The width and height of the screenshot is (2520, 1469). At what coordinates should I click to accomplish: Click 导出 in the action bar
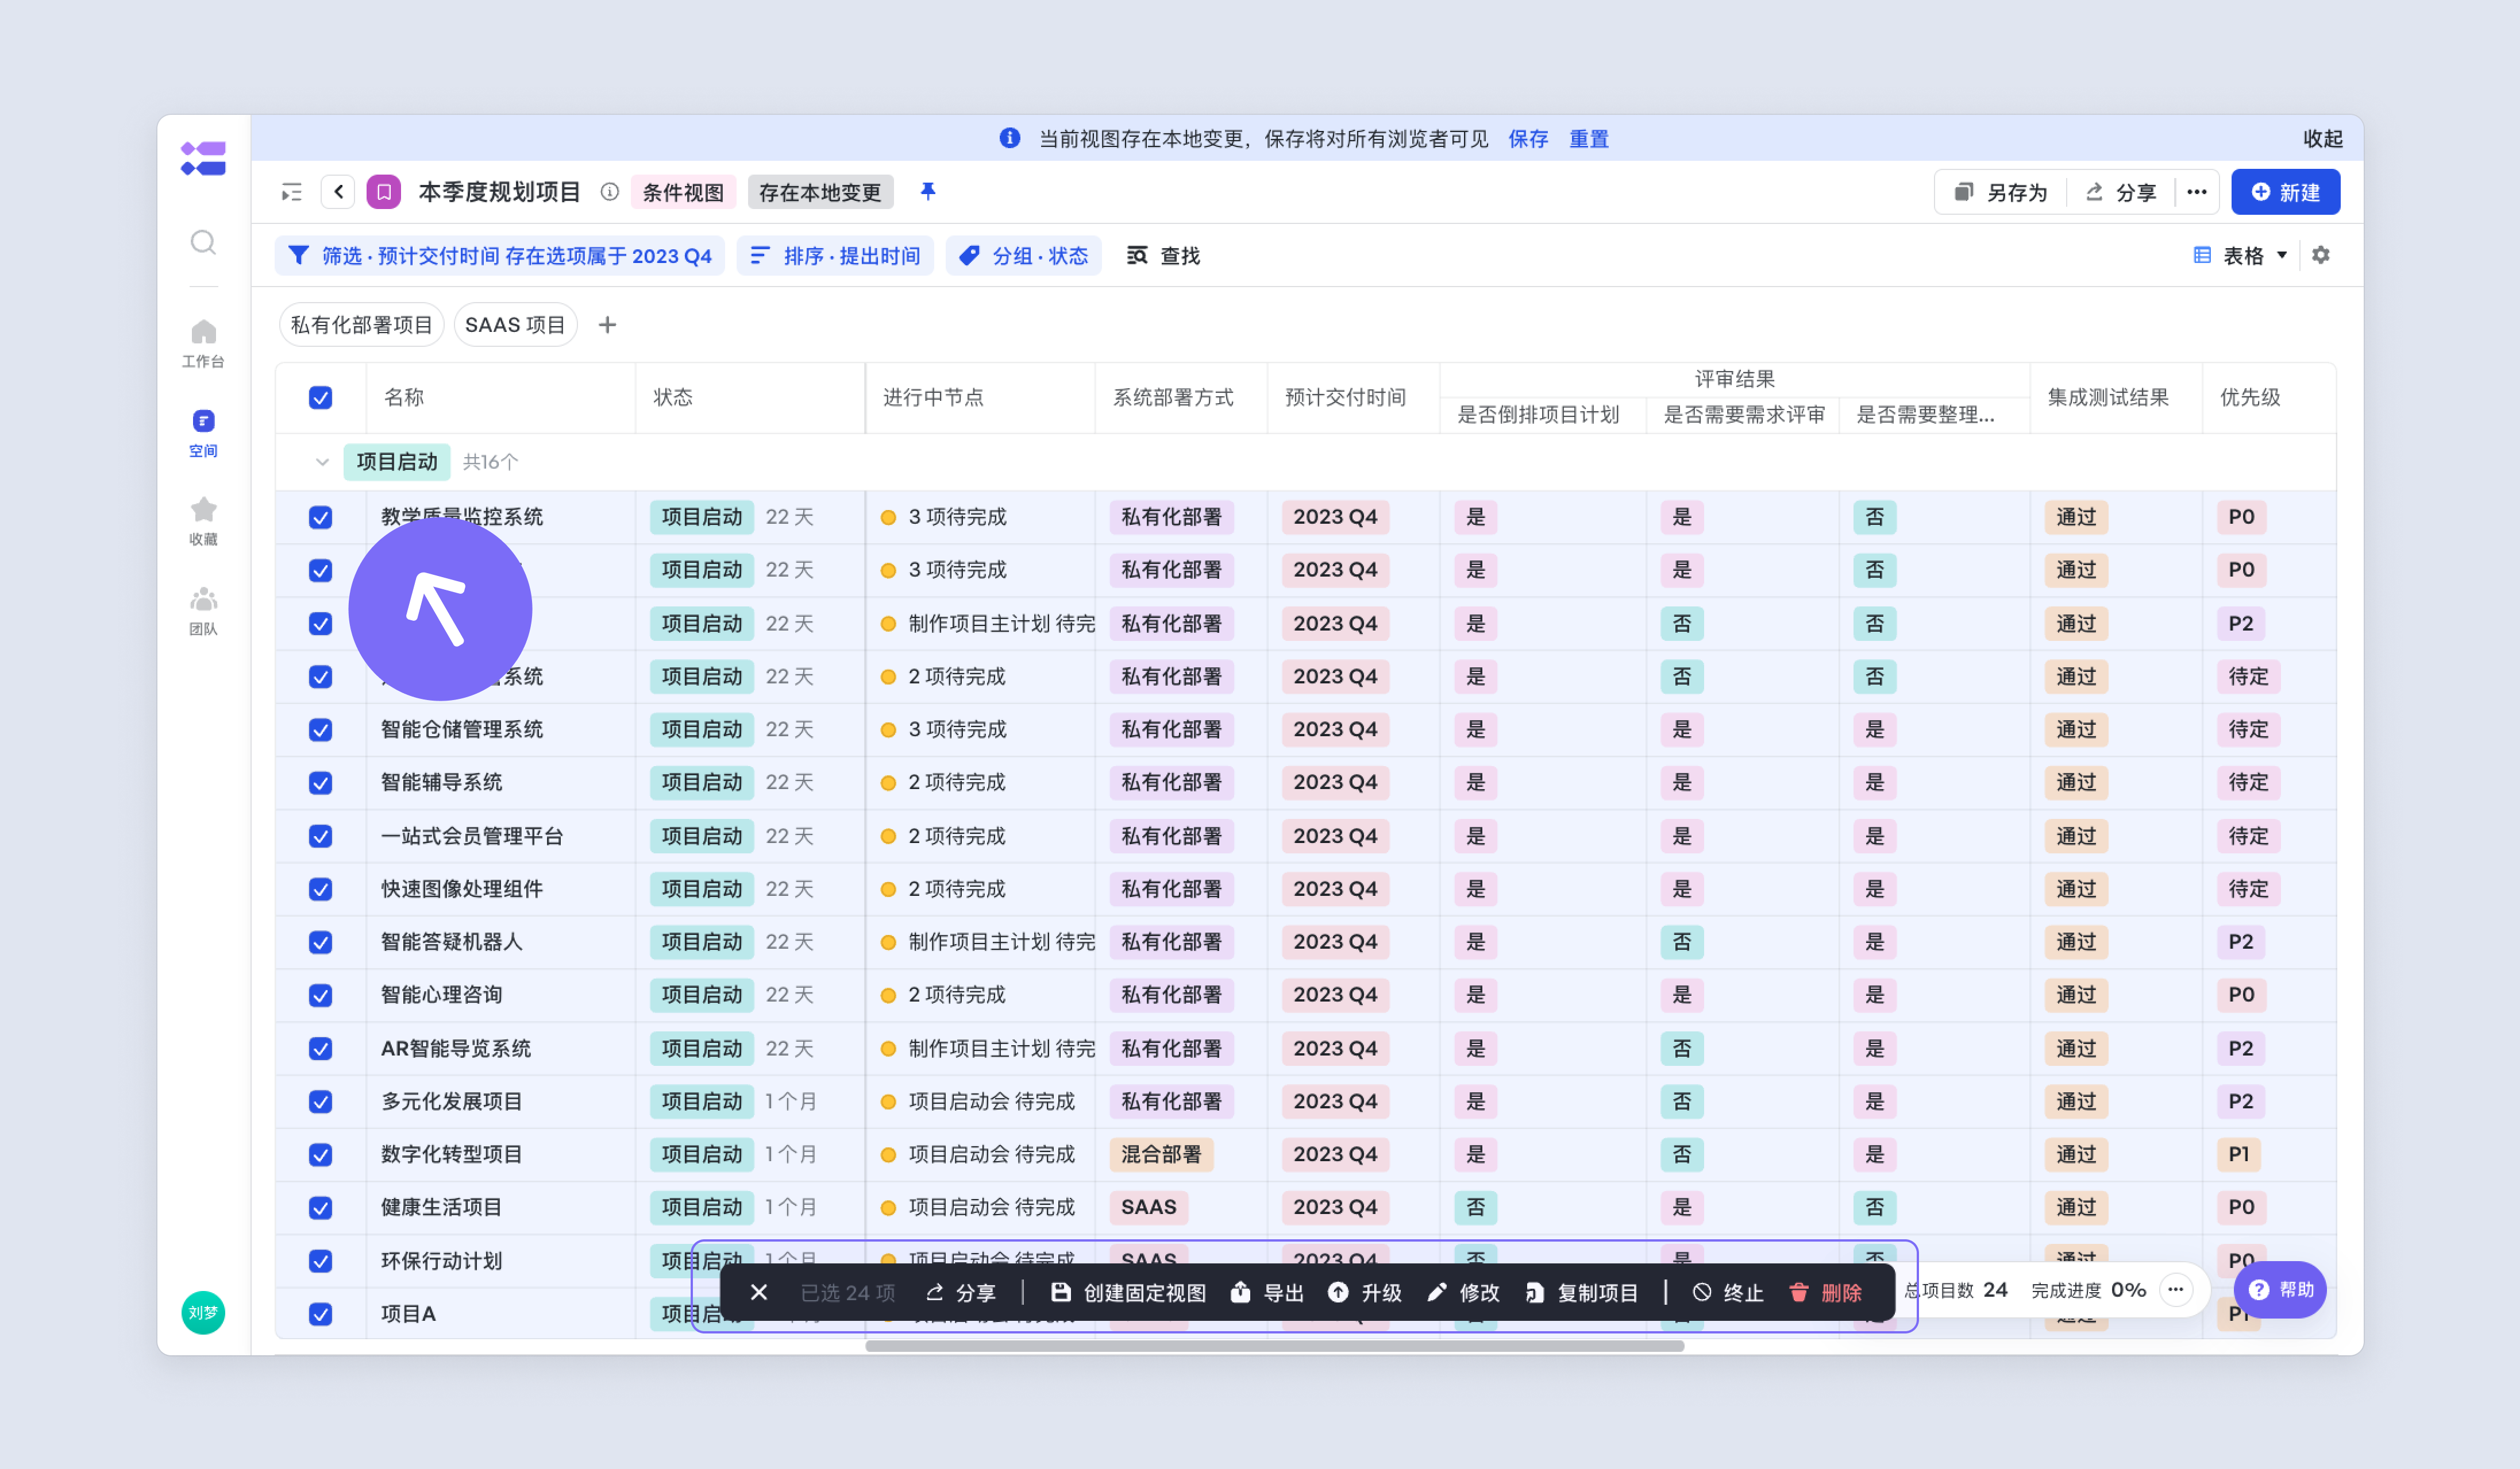click(1267, 1292)
